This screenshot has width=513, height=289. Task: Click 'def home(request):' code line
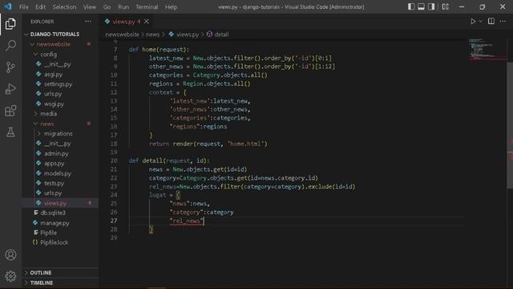point(159,50)
